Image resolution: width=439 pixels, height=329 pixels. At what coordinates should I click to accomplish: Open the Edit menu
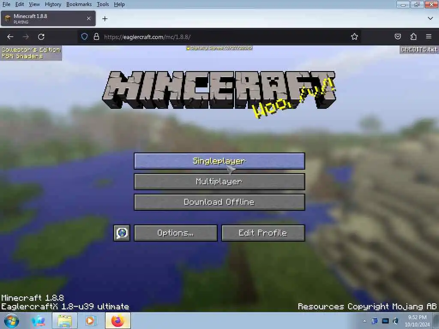19,4
